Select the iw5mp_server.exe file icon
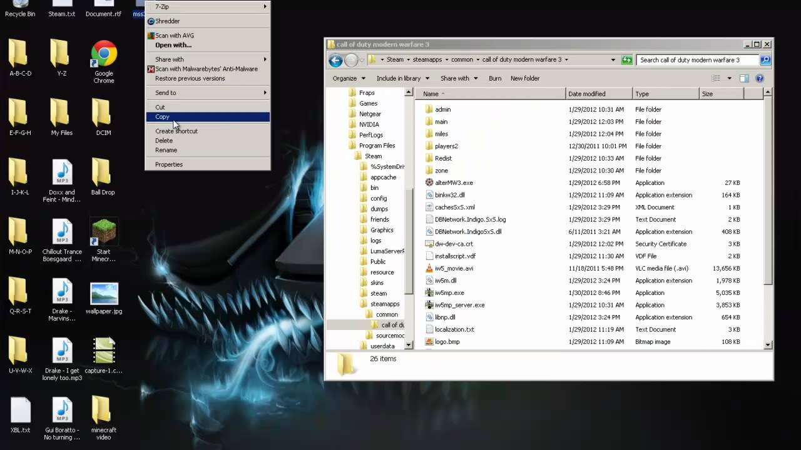Screen dimensions: 801x450 (429, 305)
